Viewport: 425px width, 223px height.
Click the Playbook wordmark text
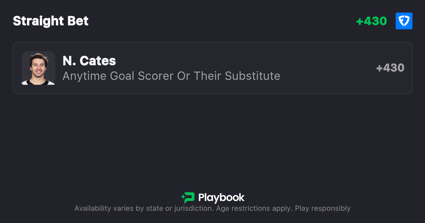tap(221, 198)
